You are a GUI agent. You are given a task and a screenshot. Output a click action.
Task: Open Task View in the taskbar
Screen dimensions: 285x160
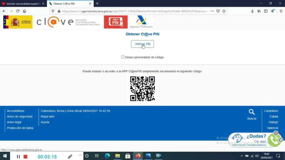point(97,156)
